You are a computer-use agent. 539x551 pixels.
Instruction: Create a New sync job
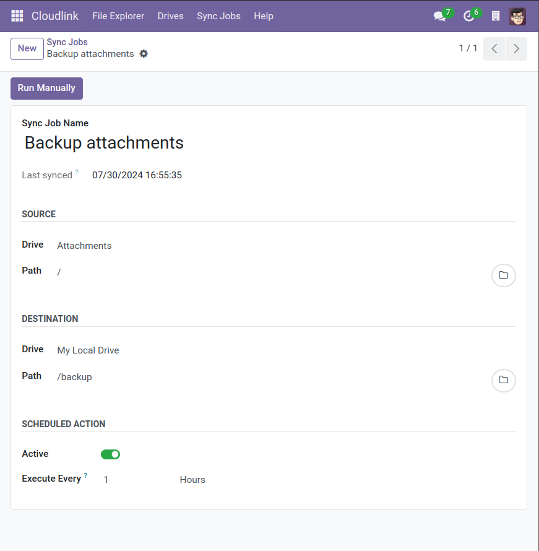coord(27,49)
